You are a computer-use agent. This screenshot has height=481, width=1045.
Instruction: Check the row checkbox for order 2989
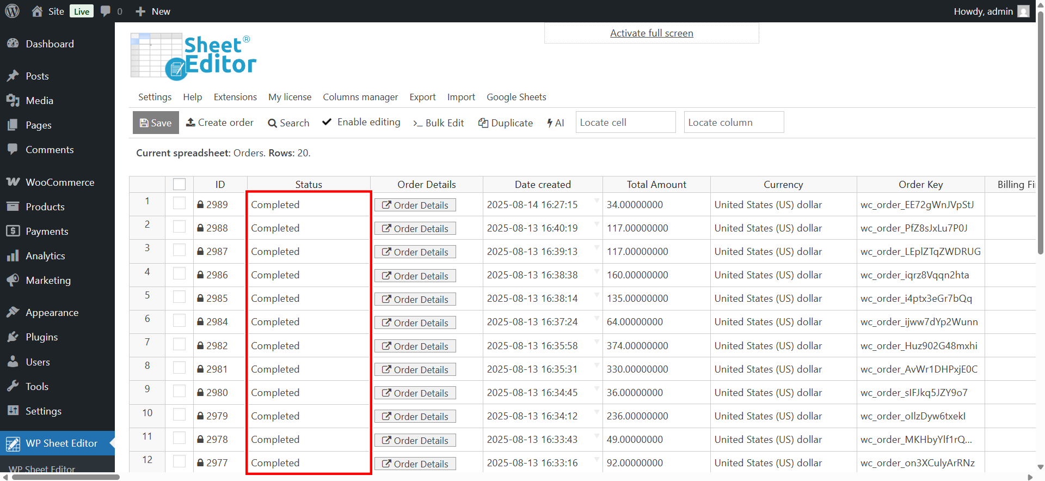pyautogui.click(x=179, y=203)
